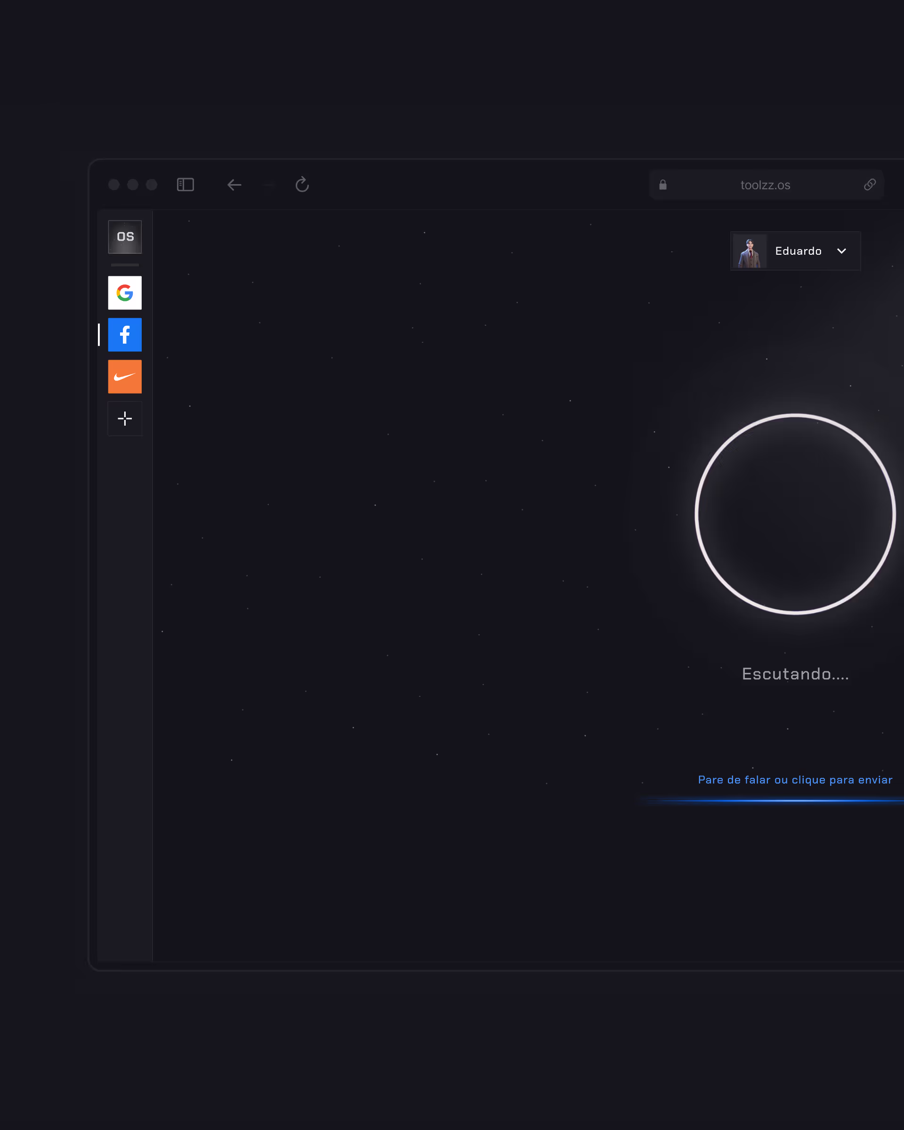Switch to the Google app
This screenshot has width=904, height=1130.
click(125, 292)
